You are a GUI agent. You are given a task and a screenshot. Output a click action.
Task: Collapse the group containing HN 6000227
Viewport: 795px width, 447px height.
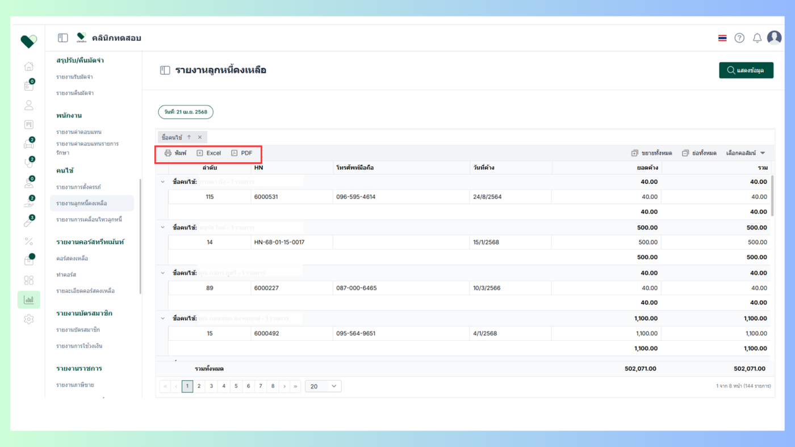pyautogui.click(x=162, y=273)
